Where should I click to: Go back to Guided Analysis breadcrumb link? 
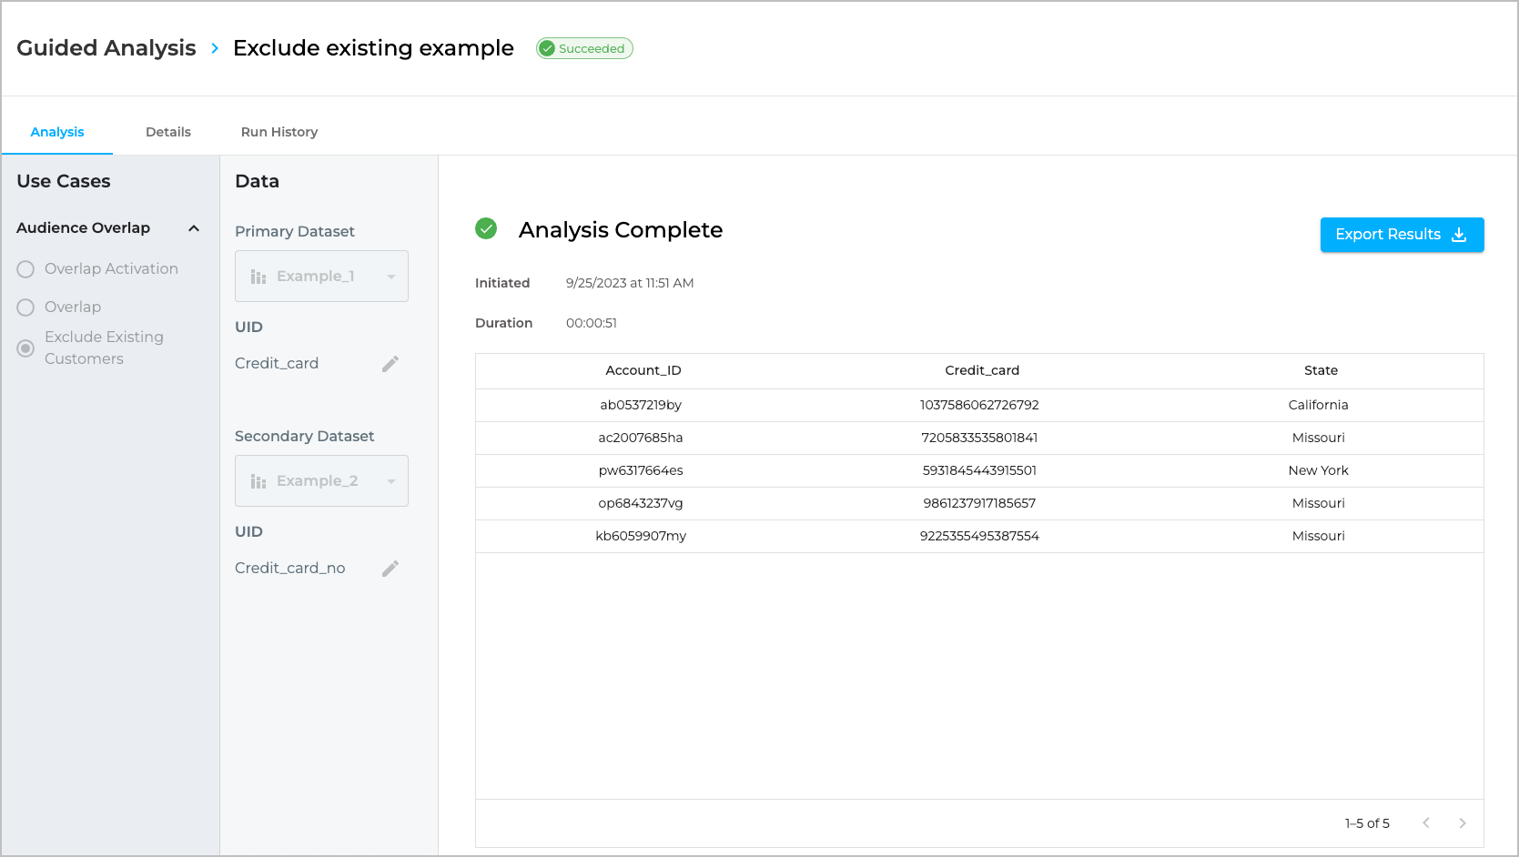click(x=106, y=48)
